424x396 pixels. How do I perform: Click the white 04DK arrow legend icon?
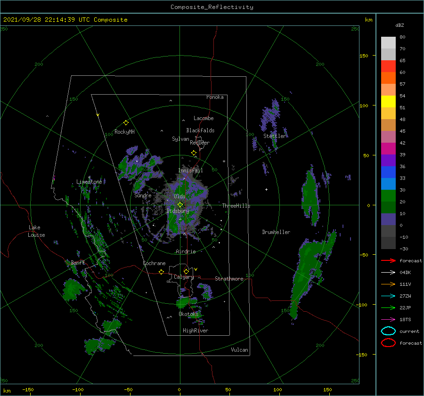[388, 272]
